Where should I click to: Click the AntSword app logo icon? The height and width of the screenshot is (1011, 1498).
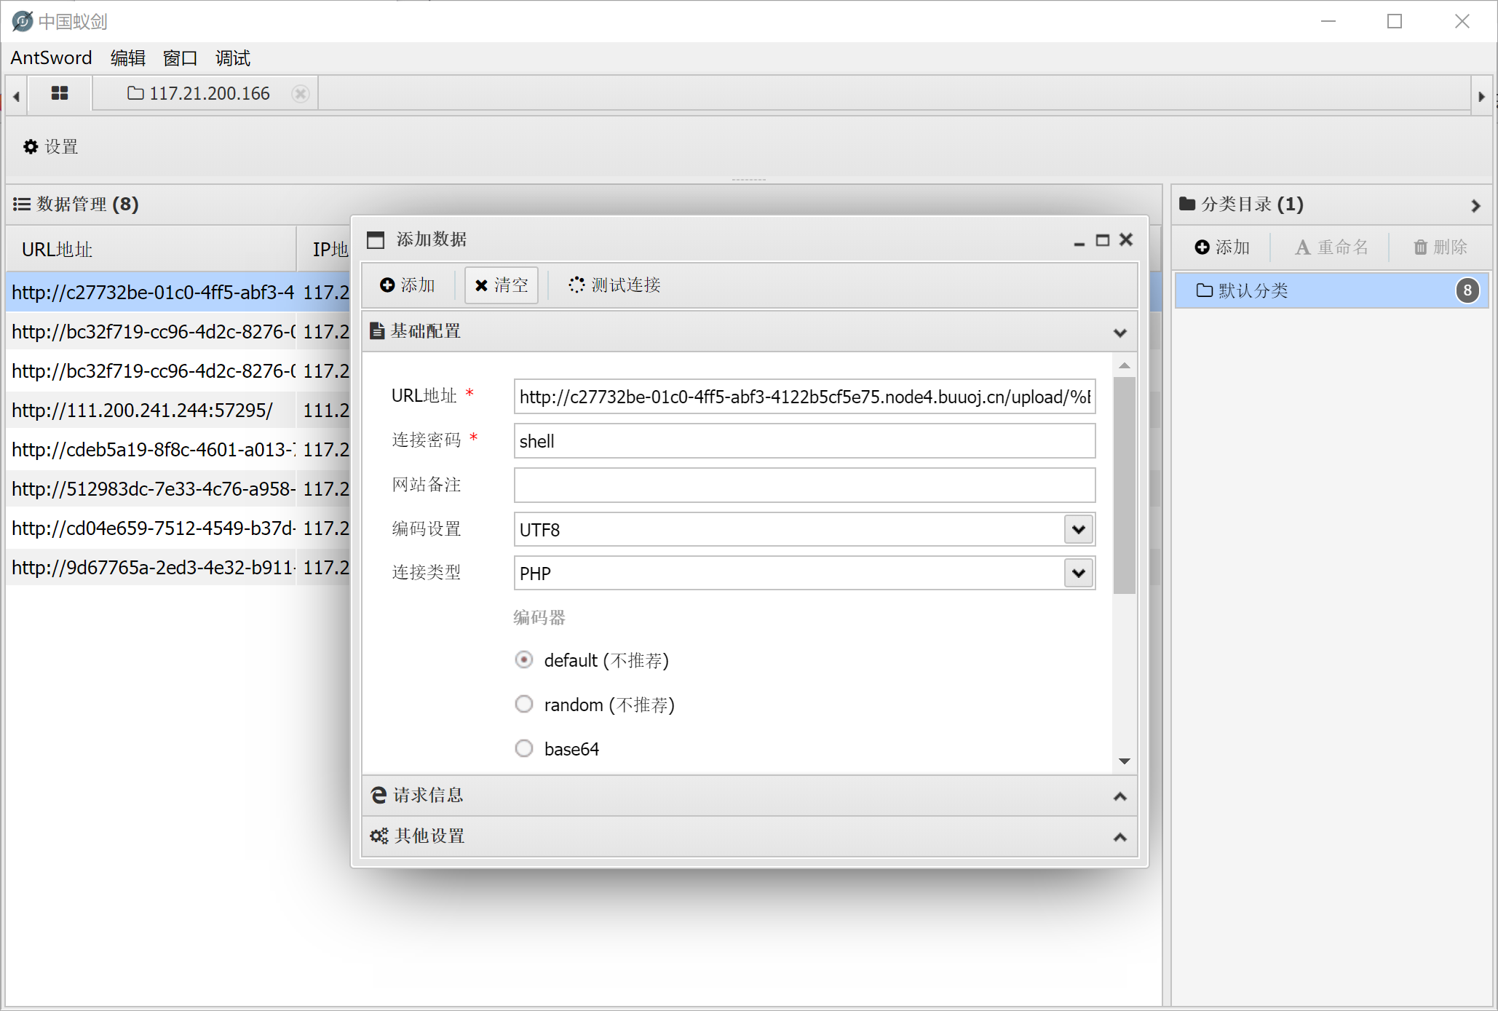[22, 21]
